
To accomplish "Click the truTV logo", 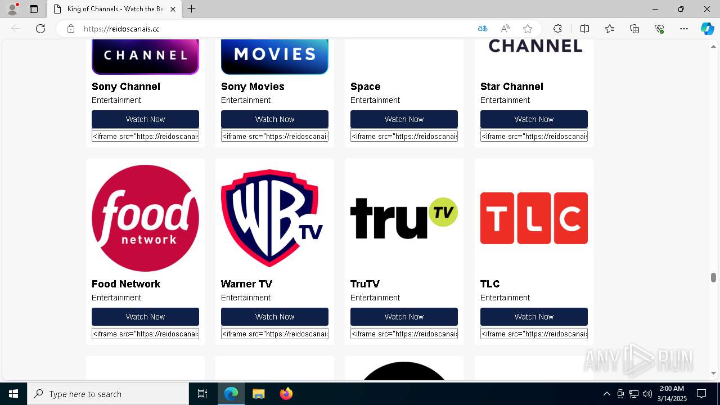I will point(404,218).
